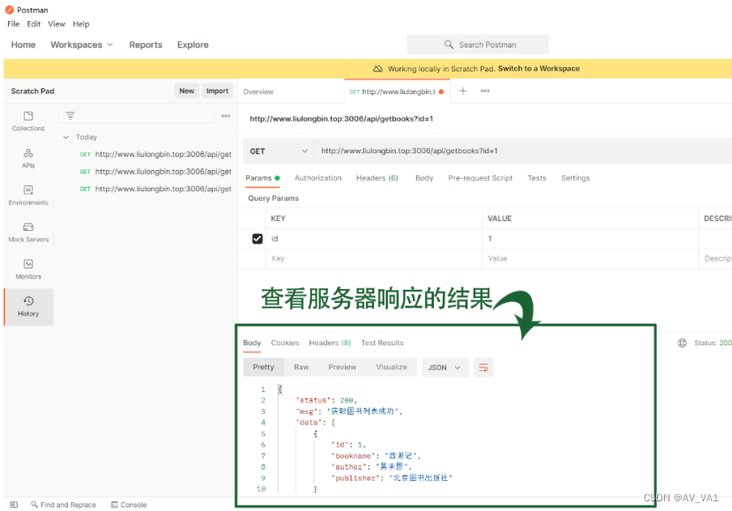Open the Edit menu
Image resolution: width=732 pixels, height=511 pixels.
point(34,24)
